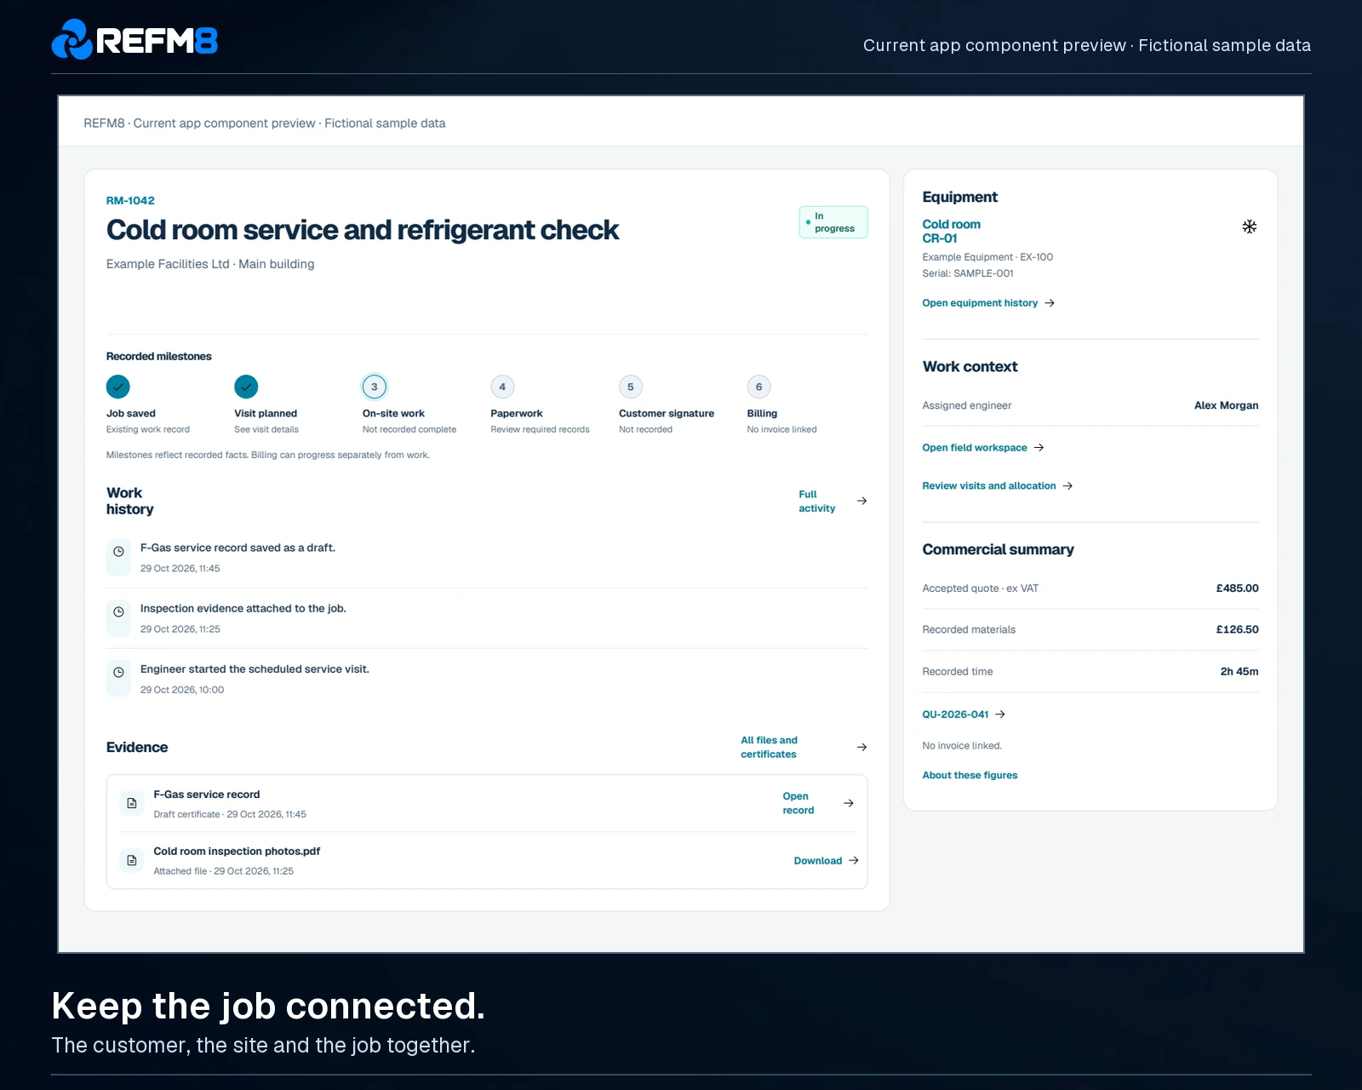Image resolution: width=1362 pixels, height=1090 pixels.
Task: Select milestone step 6 Billing
Action: tap(759, 387)
